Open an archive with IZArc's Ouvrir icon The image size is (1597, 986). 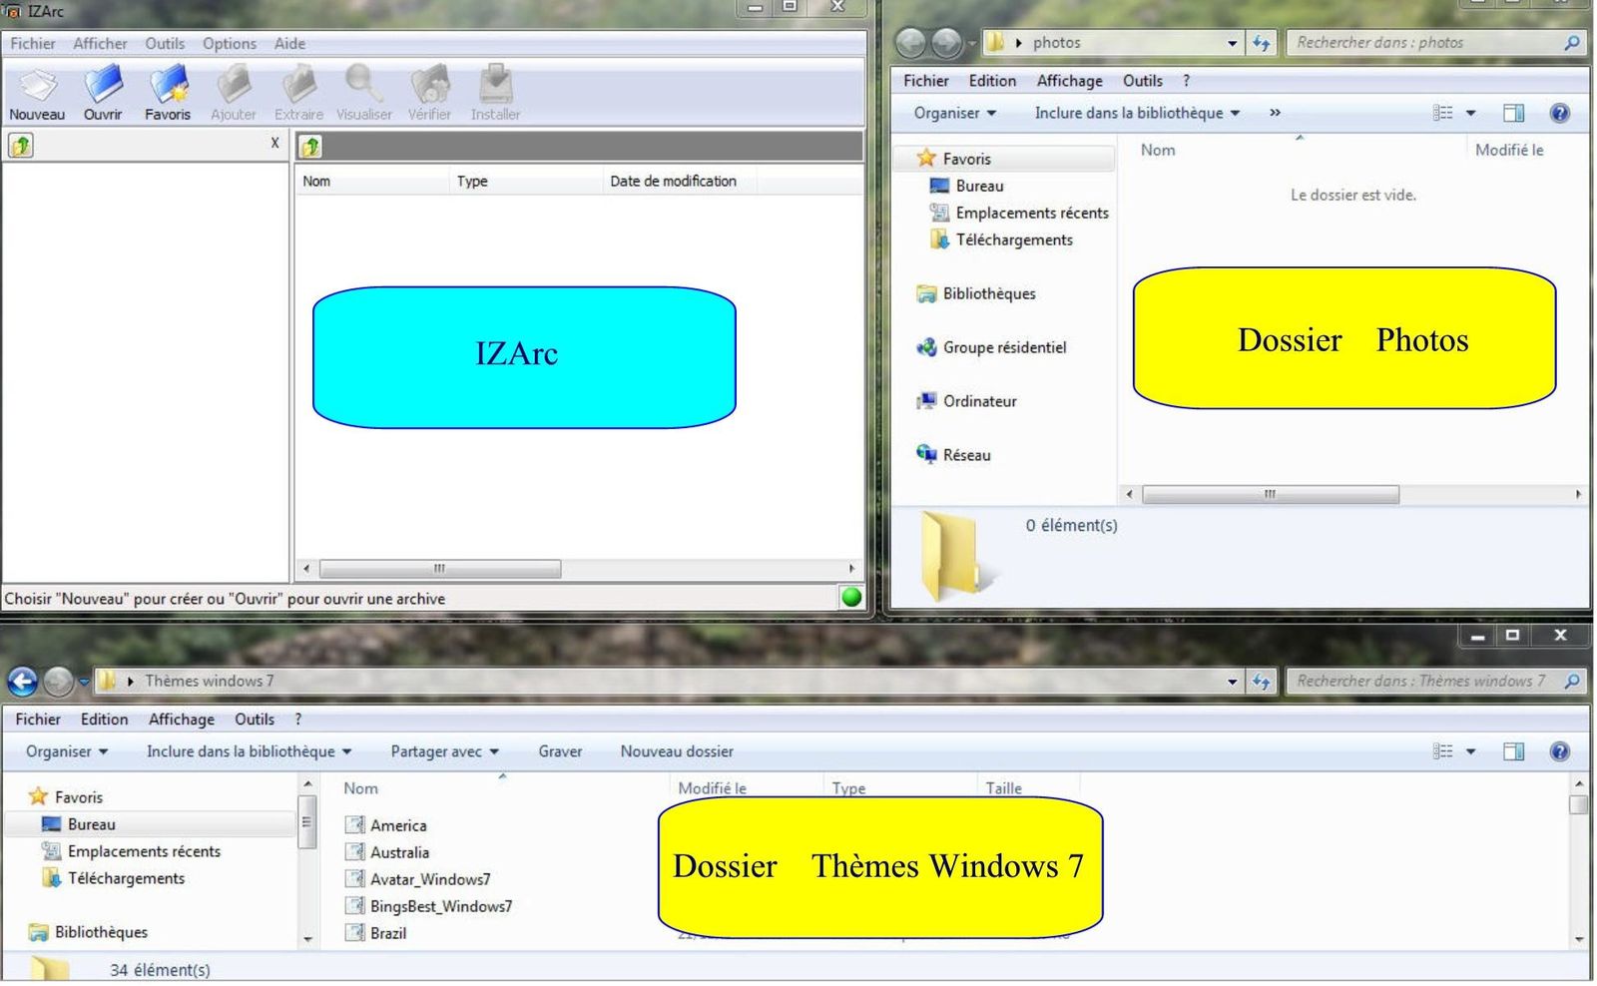click(103, 85)
